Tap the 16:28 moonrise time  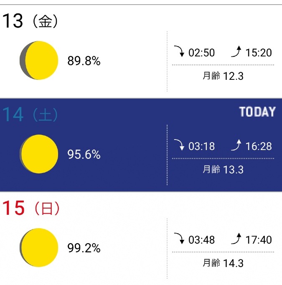[x=259, y=146]
